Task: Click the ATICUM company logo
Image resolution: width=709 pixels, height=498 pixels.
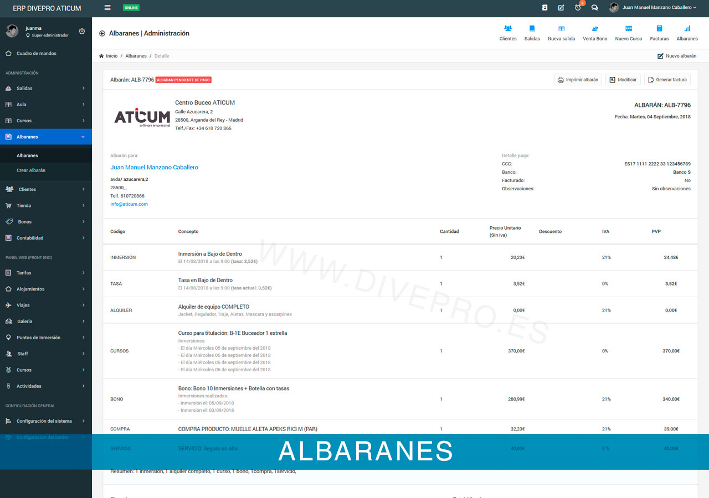Action: click(x=142, y=118)
